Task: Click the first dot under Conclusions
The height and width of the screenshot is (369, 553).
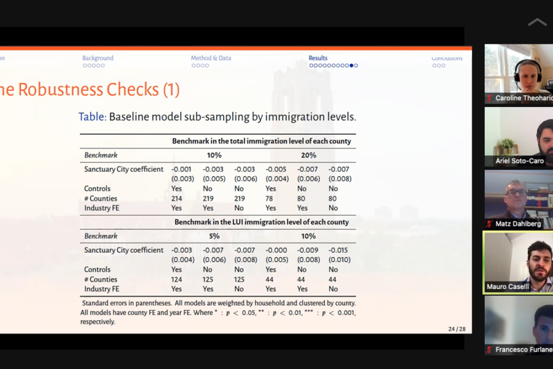Action: (x=434, y=65)
